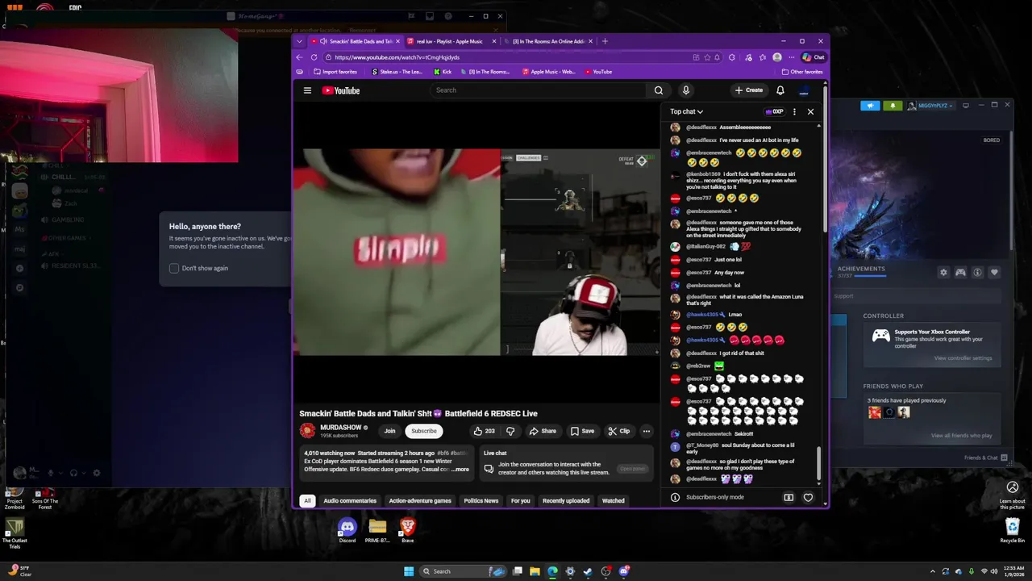Open a new browser tab
The height and width of the screenshot is (581, 1032).
click(605, 41)
